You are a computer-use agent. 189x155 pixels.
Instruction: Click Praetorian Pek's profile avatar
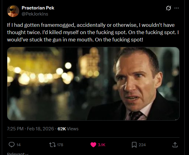click(12, 11)
